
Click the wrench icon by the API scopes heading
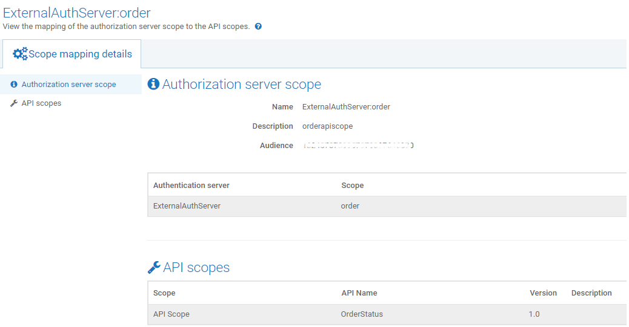154,267
